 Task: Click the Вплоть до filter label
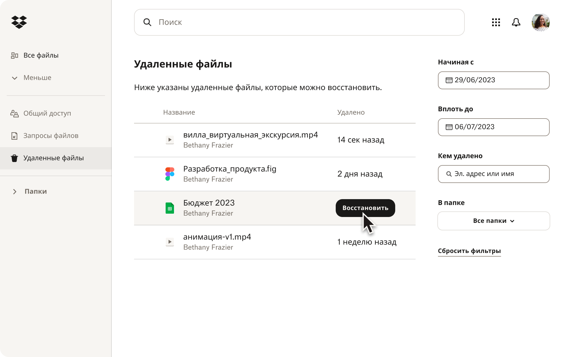click(455, 109)
